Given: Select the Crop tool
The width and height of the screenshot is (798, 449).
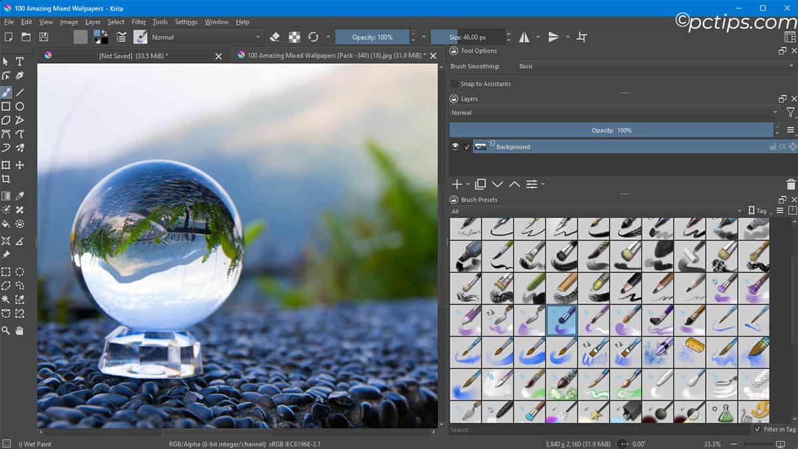Looking at the screenshot, I should 7,179.
